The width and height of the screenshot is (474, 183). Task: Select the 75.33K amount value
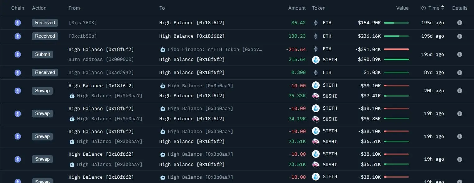coord(297,96)
